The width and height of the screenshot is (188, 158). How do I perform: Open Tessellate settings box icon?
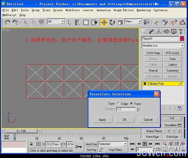[179, 125]
